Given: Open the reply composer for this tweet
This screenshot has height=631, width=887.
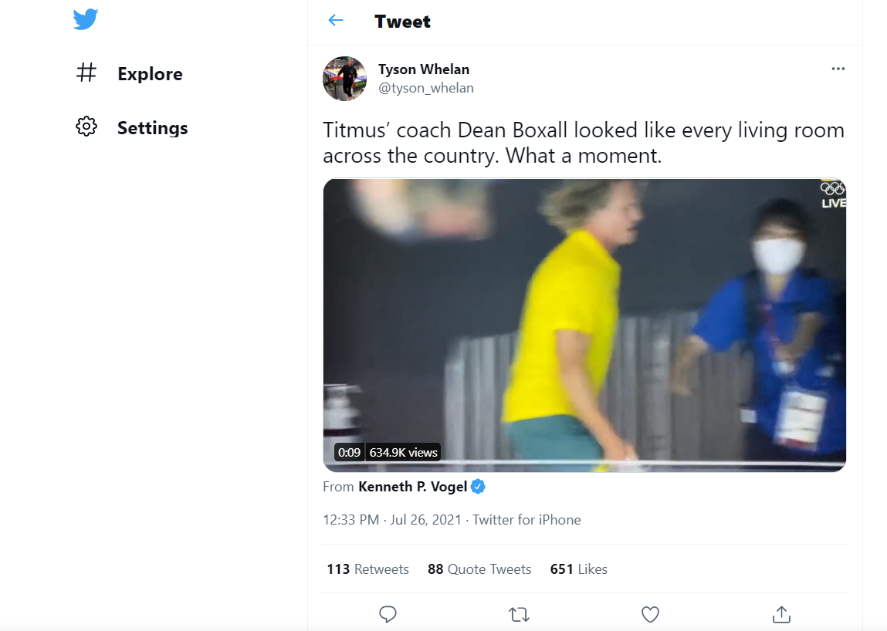Looking at the screenshot, I should tap(388, 614).
